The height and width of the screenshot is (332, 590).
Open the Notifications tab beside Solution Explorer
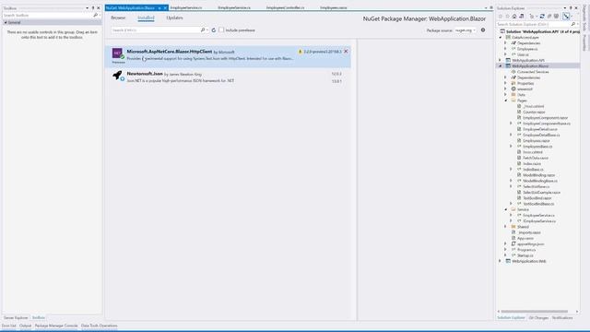tap(562, 317)
